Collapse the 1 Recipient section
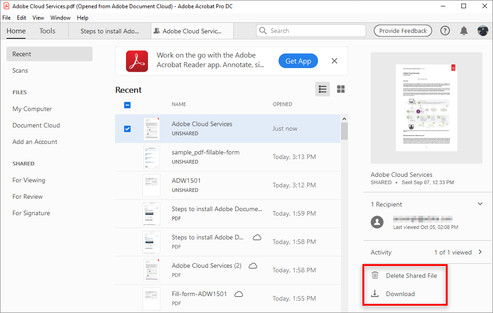Viewport: 493px width, 313px height. [480, 203]
